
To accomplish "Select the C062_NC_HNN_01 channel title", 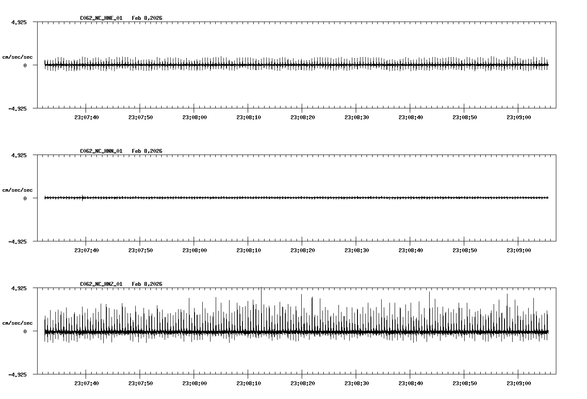I will 100,151.
